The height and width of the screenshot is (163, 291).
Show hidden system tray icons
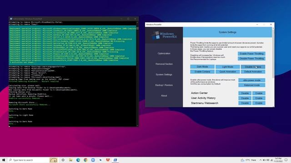[x=261, y=160]
